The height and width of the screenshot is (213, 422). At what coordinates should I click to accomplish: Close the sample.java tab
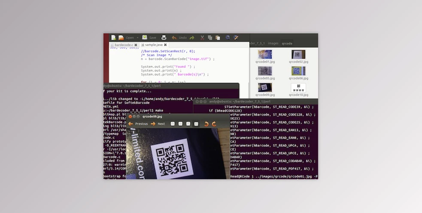click(165, 45)
